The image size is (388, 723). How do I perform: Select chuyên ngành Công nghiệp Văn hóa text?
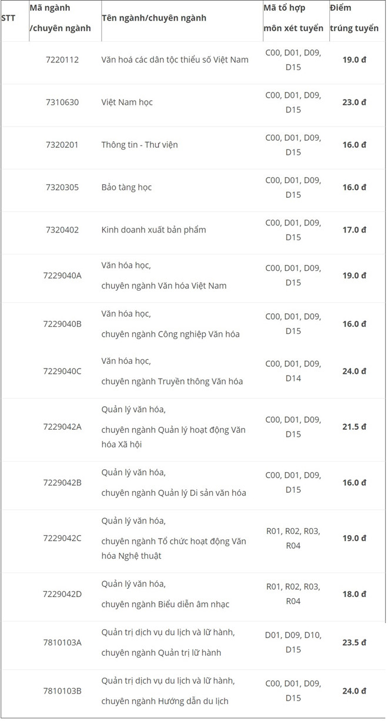[x=170, y=334]
